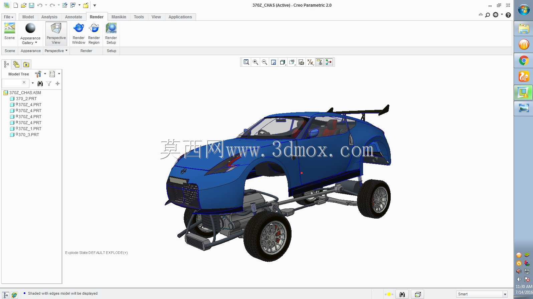This screenshot has width=533, height=299.
Task: Clear the Model Tree search box
Action: [x=24, y=82]
